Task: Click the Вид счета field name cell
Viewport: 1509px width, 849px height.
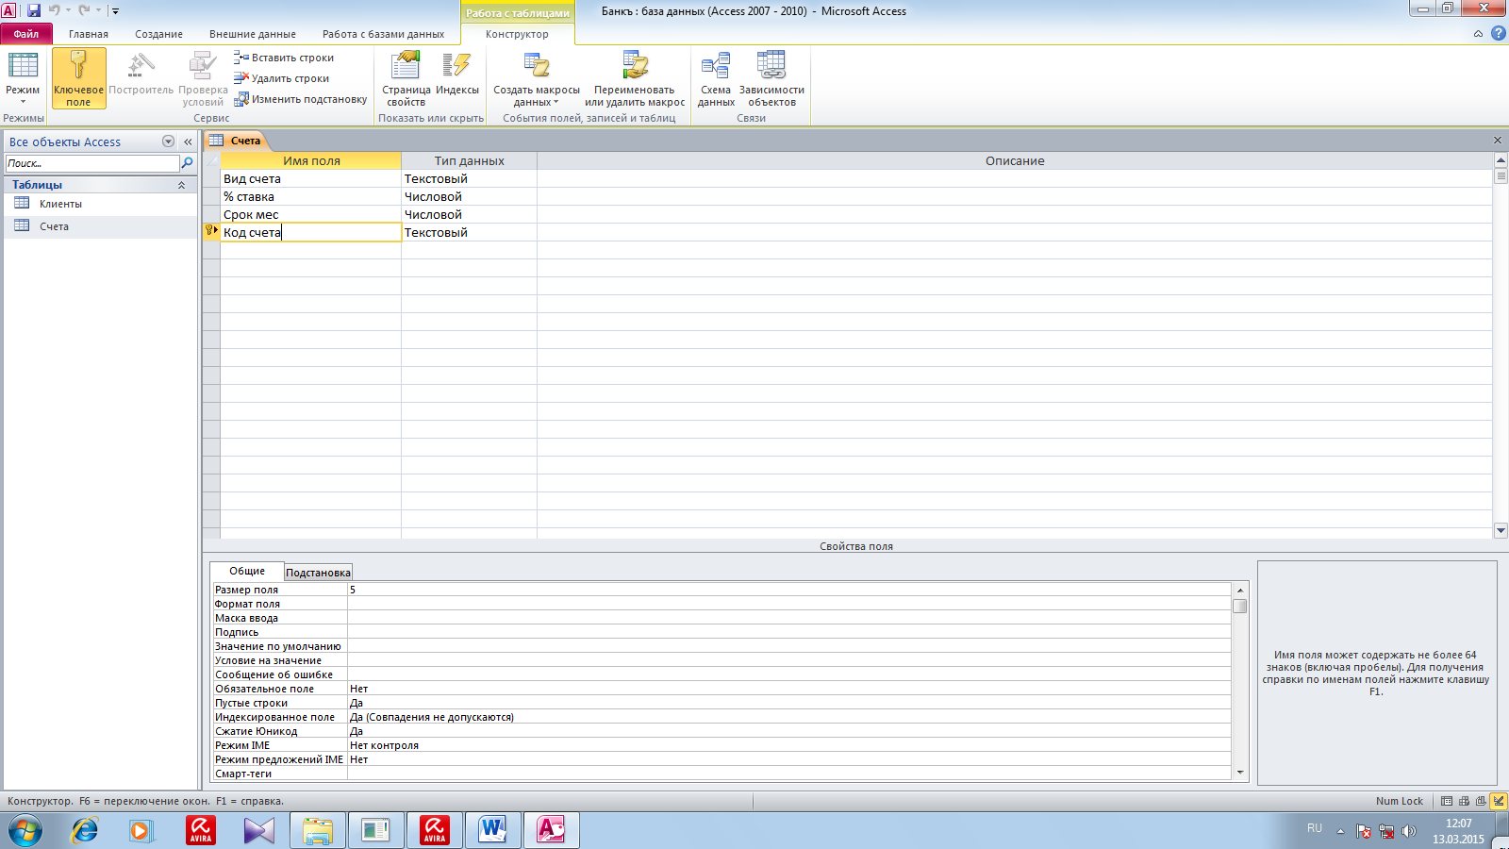Action: pos(310,178)
